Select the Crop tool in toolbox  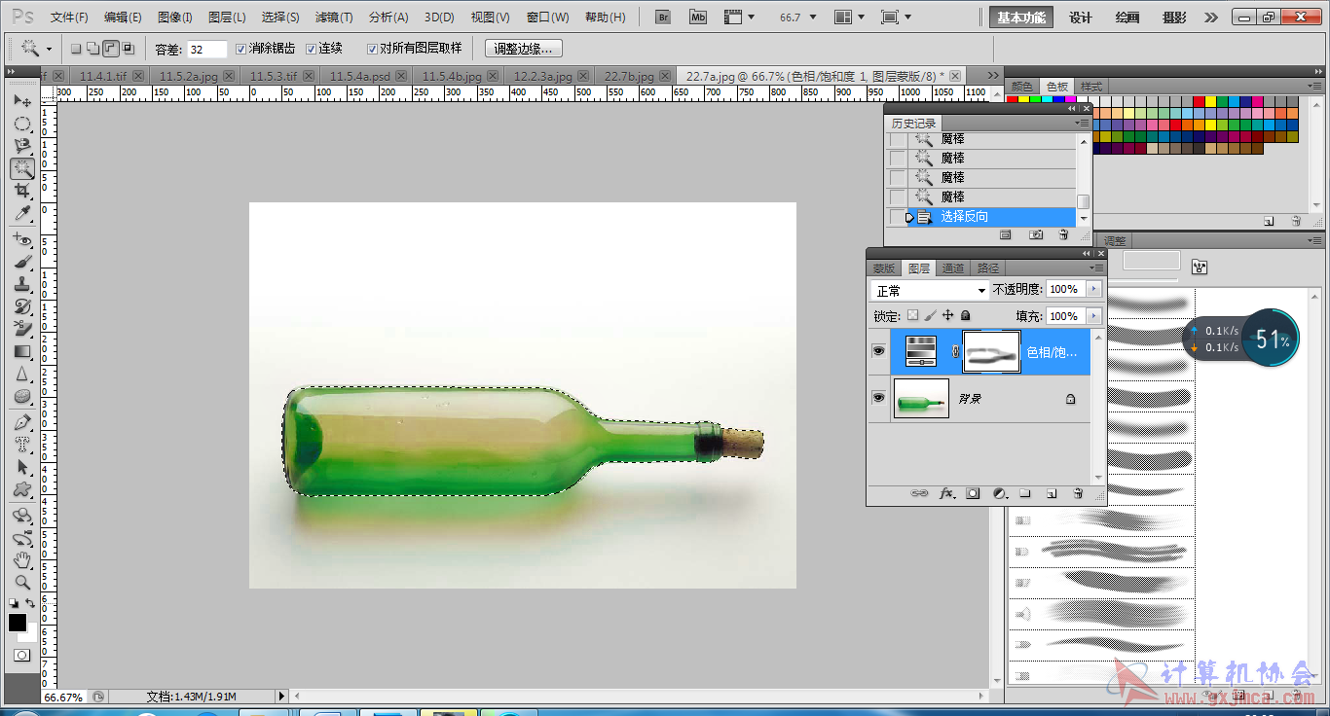point(21,191)
